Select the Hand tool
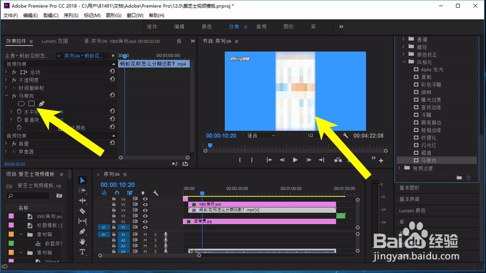 [x=82, y=241]
